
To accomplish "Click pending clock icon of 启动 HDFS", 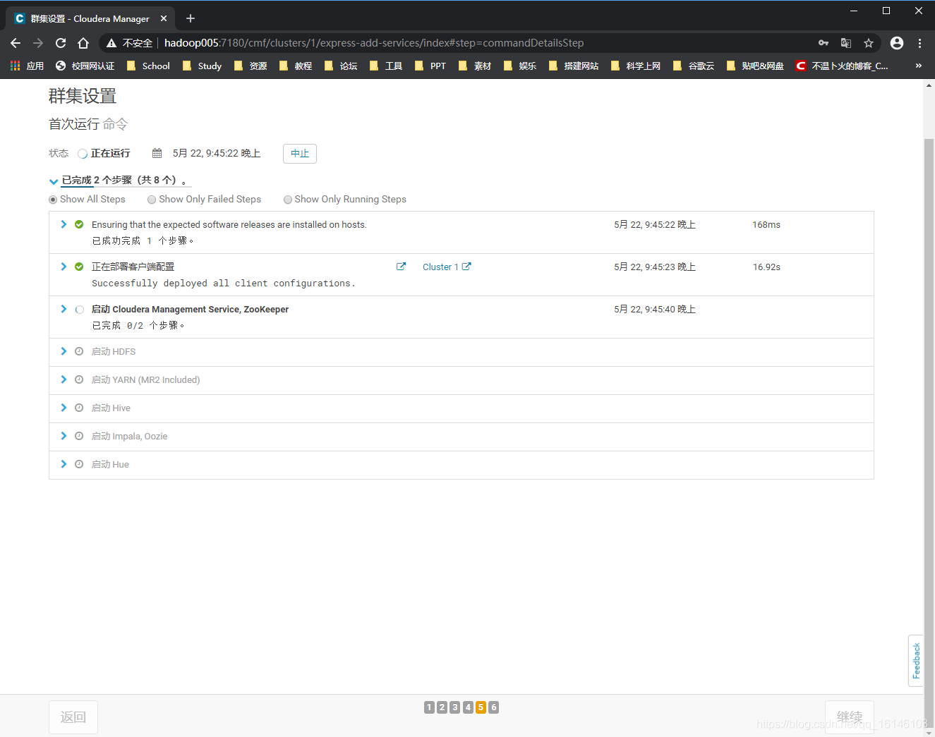I will coord(79,351).
